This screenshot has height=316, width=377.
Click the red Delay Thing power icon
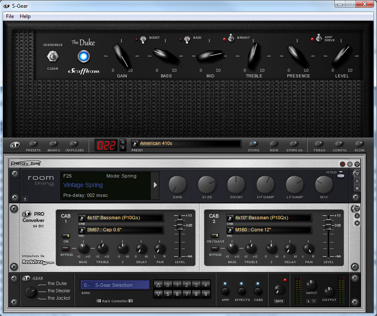[x=343, y=164]
